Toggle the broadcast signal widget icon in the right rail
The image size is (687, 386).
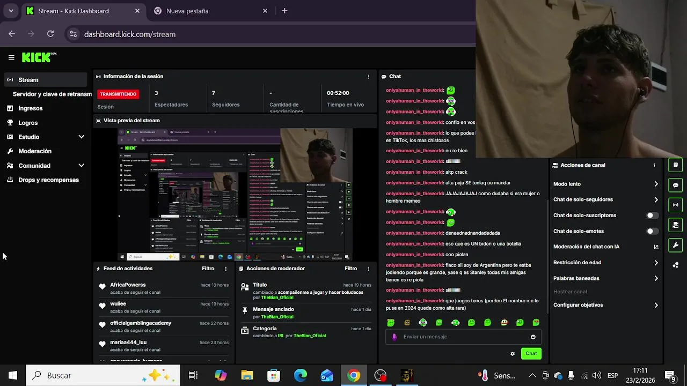[x=676, y=205]
